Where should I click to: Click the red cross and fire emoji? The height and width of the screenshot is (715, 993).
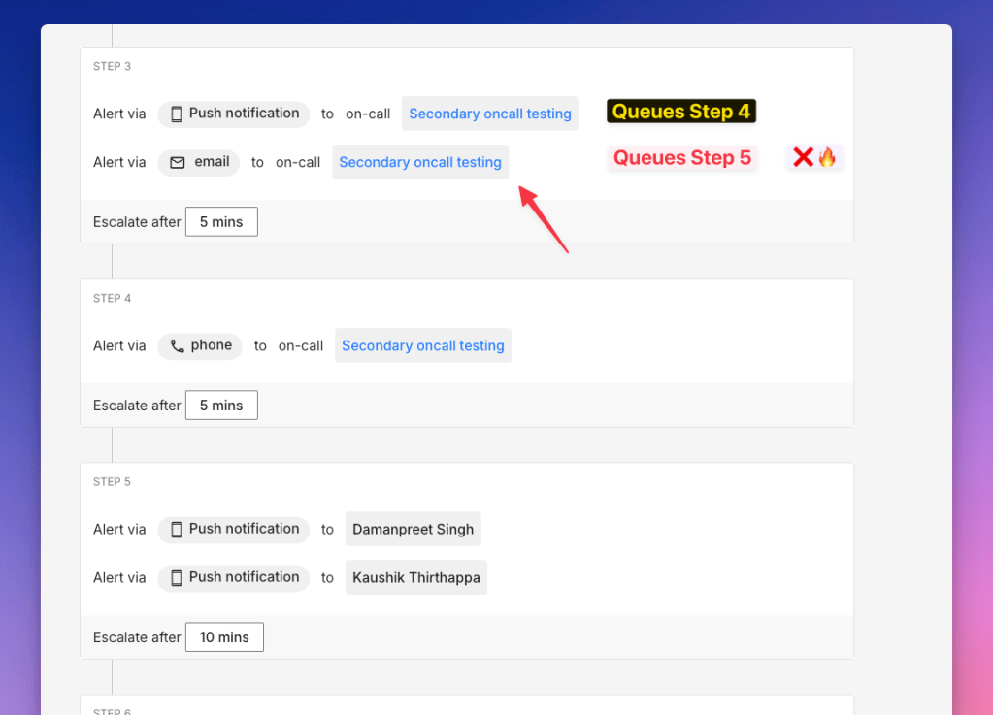pos(814,157)
